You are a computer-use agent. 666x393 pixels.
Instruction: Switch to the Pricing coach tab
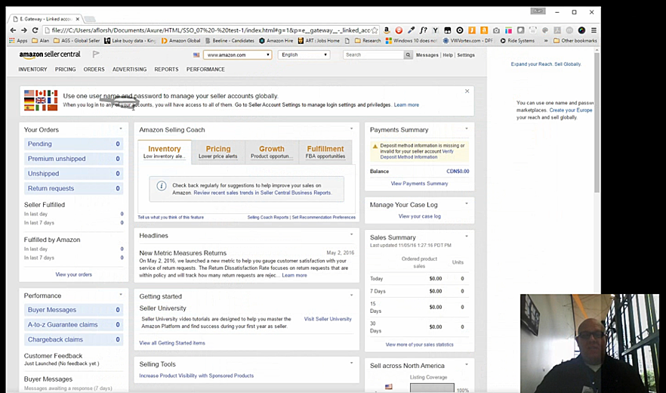(x=218, y=152)
